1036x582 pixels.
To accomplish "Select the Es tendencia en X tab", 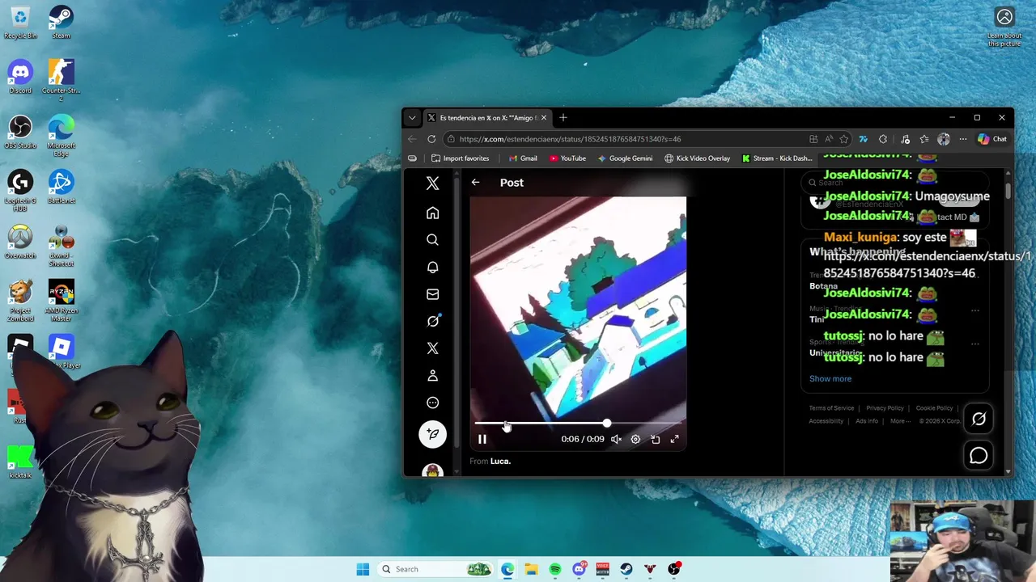I will 487,118.
